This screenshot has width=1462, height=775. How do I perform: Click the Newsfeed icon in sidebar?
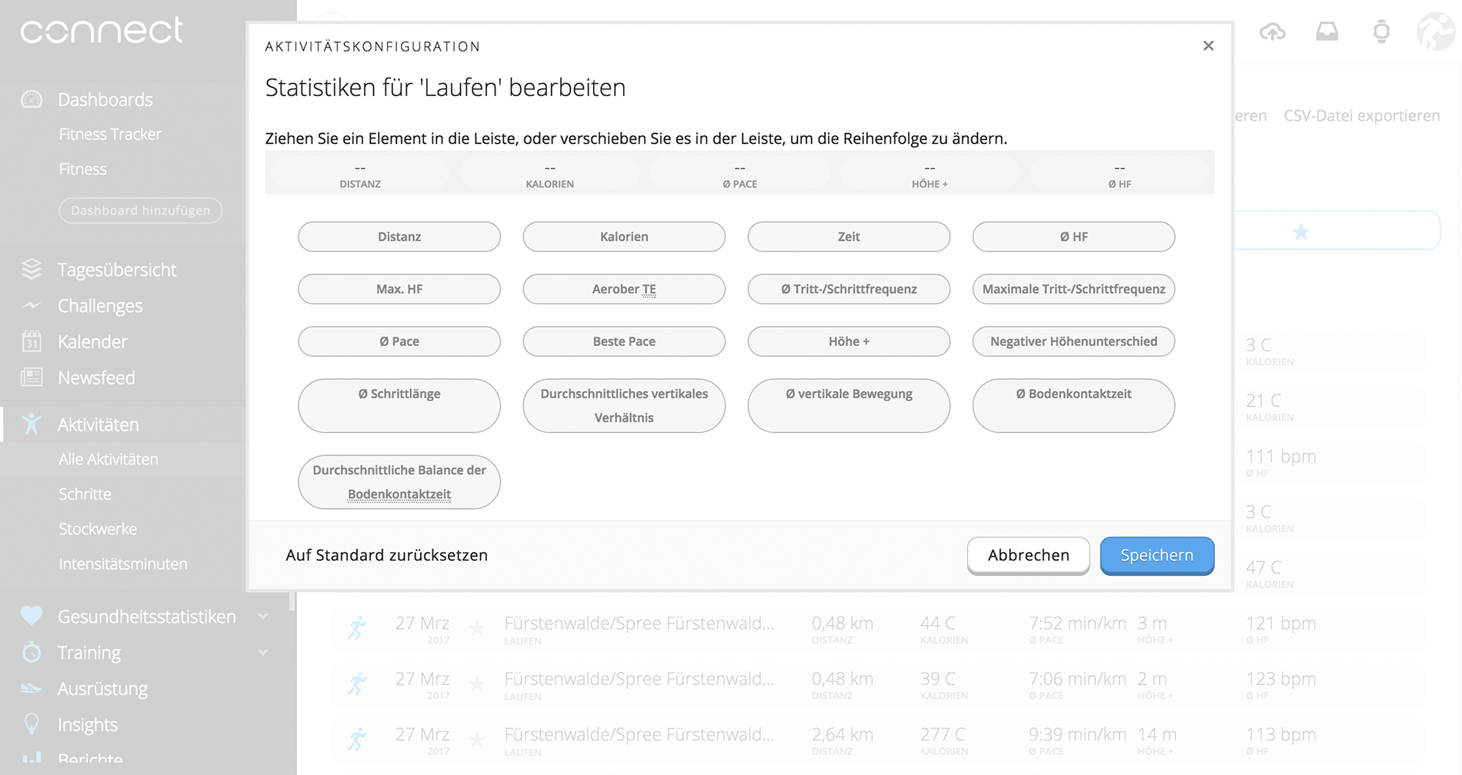32,377
